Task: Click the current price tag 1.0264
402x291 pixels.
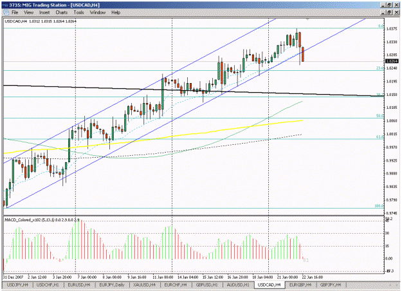Action: 392,61
